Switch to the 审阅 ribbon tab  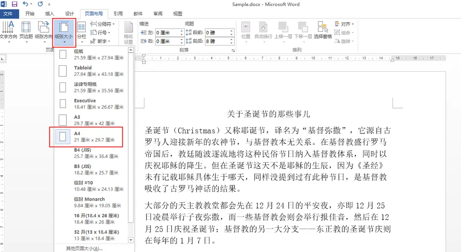(x=157, y=13)
